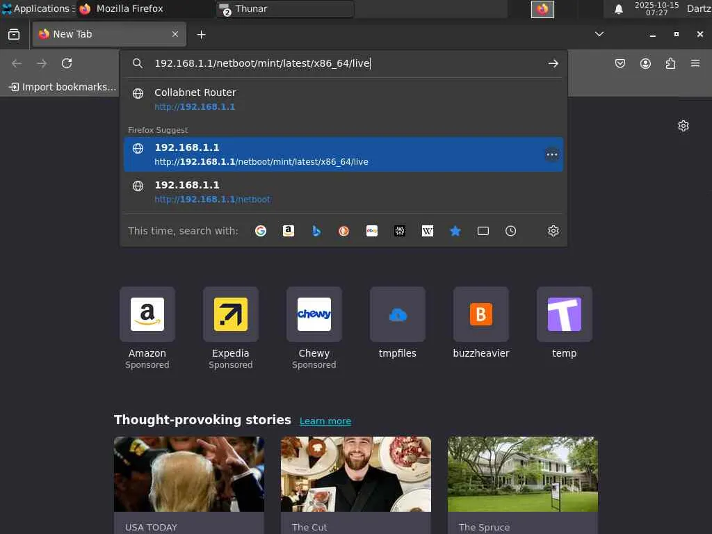Image resolution: width=712 pixels, height=534 pixels.
Task: Click the magnifier icon in address bar
Action: pos(138,63)
